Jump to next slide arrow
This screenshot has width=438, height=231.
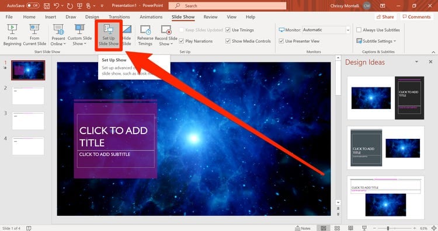pos(338,214)
